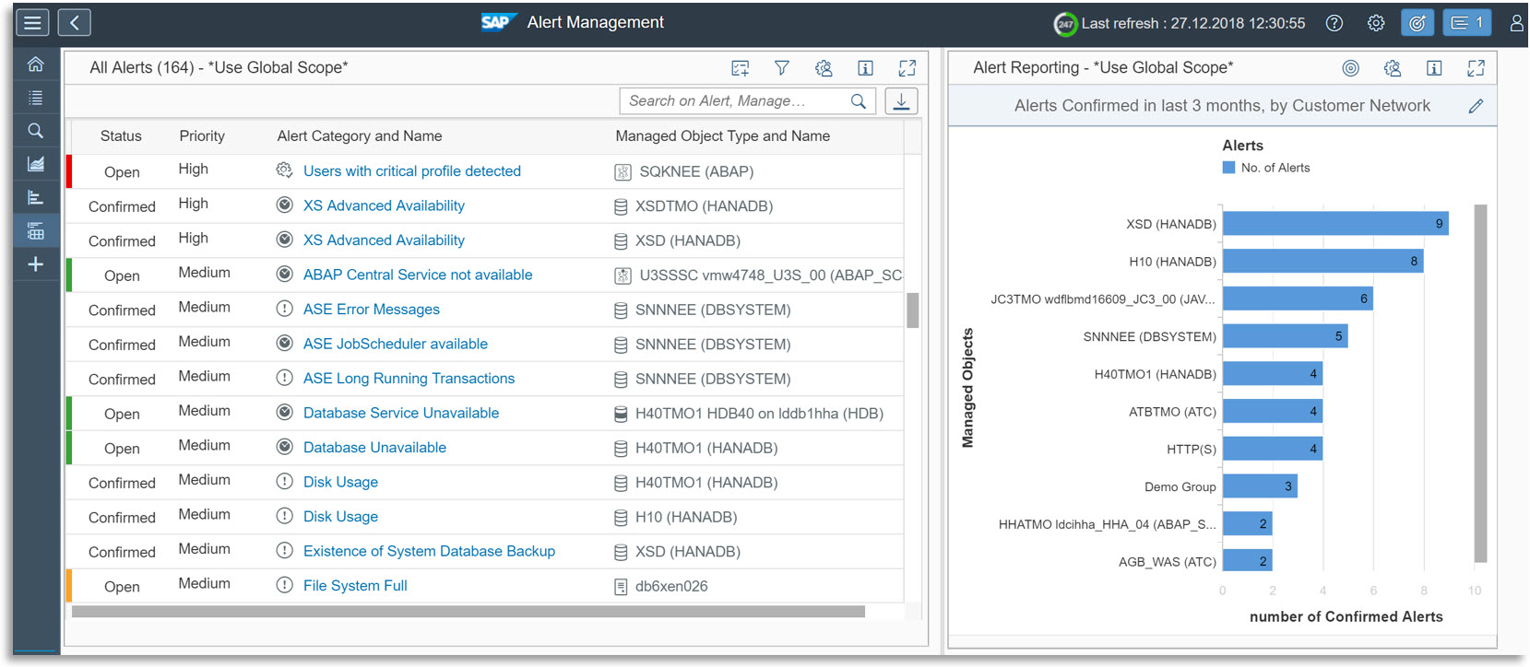Sort by the Status column header
Viewport: 1530px width, 667px height.
point(121,136)
